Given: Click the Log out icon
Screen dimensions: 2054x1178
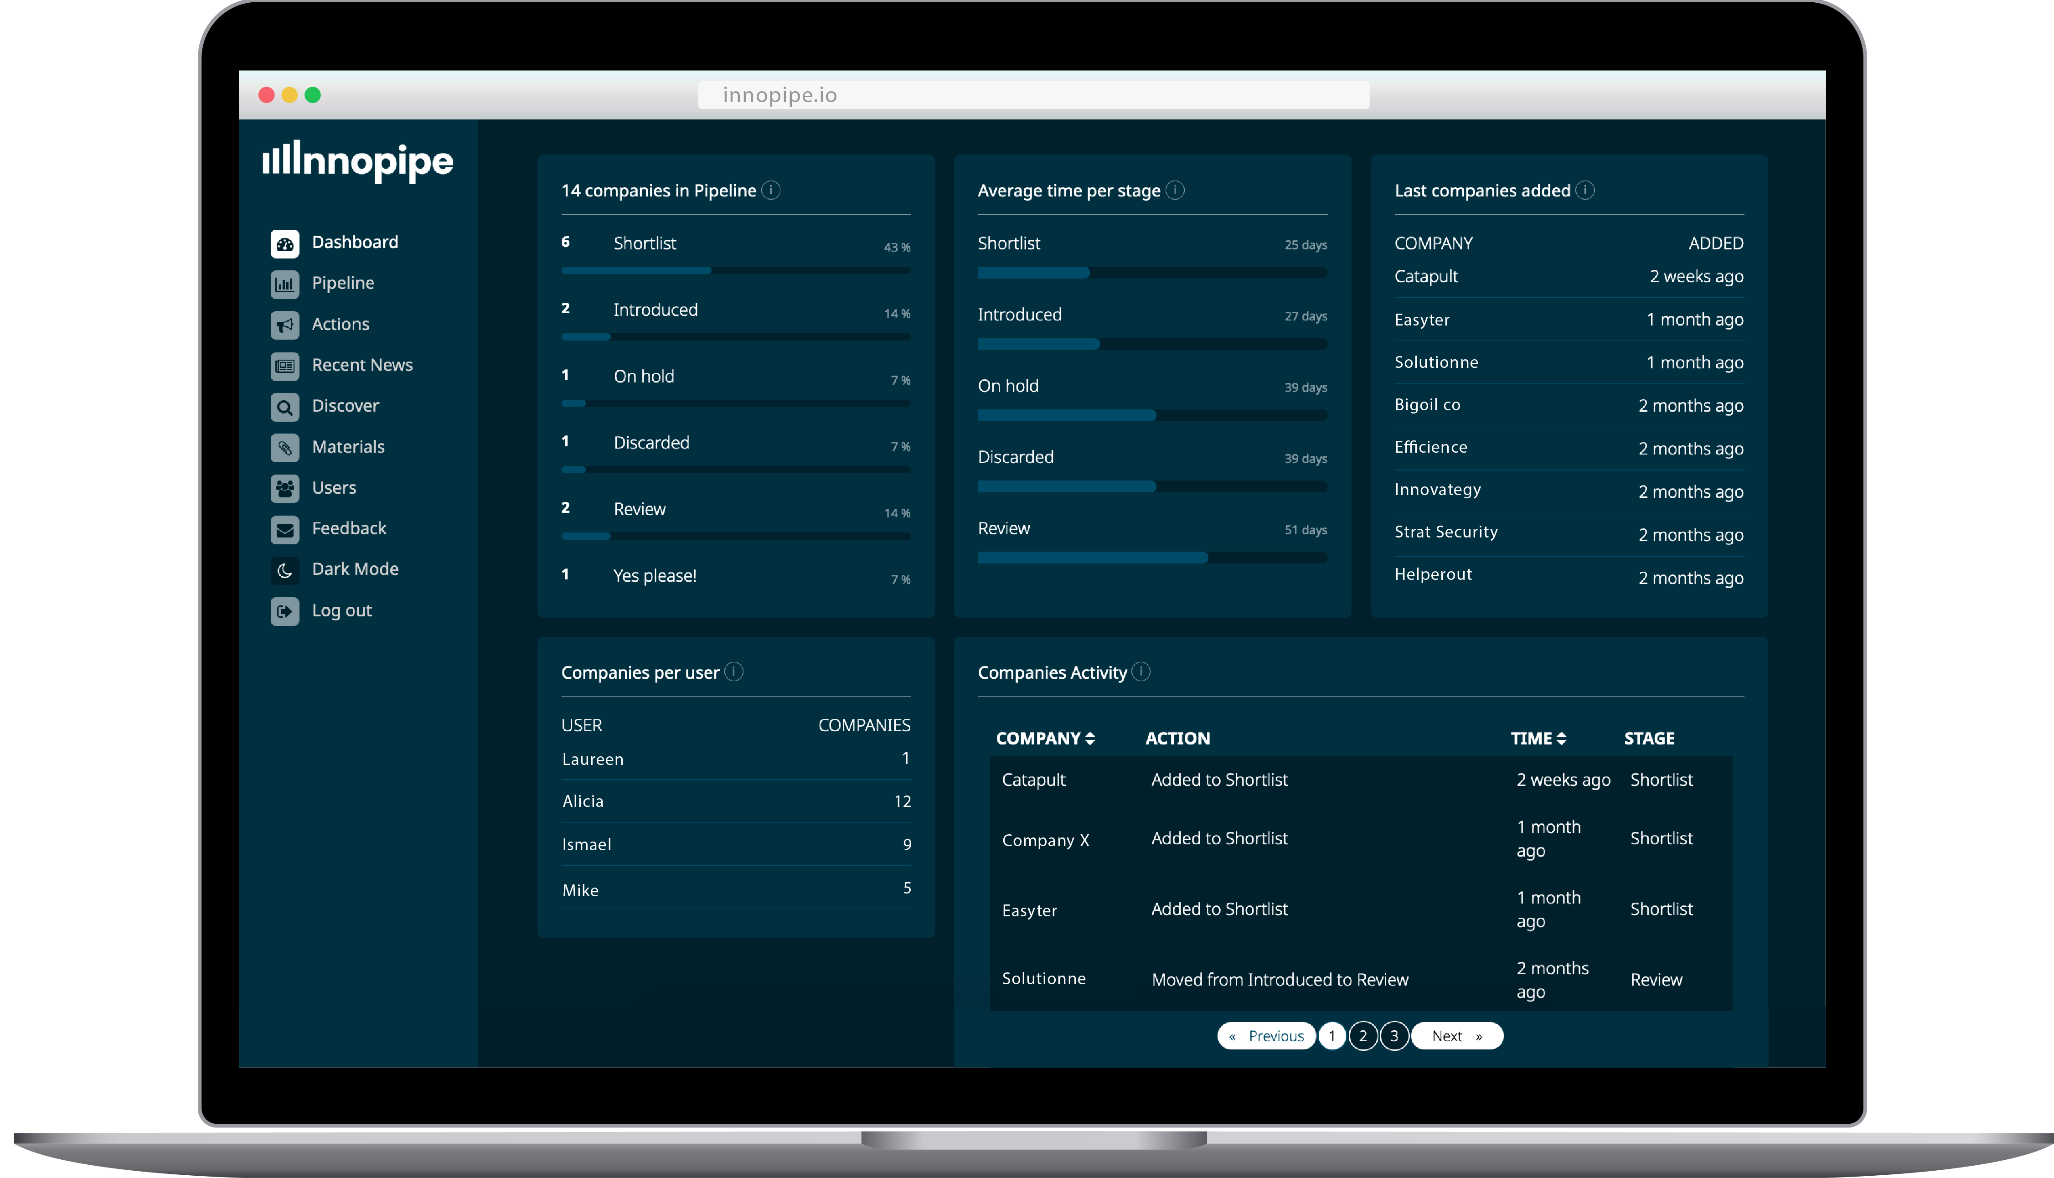Looking at the screenshot, I should (284, 612).
